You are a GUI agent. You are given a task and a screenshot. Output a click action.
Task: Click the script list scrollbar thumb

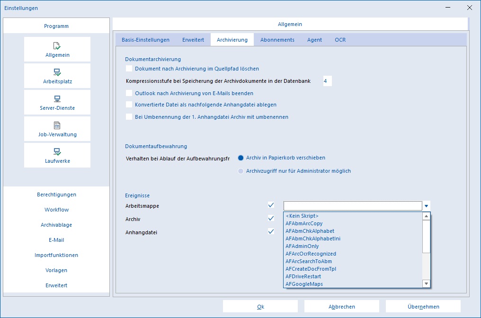[426, 237]
